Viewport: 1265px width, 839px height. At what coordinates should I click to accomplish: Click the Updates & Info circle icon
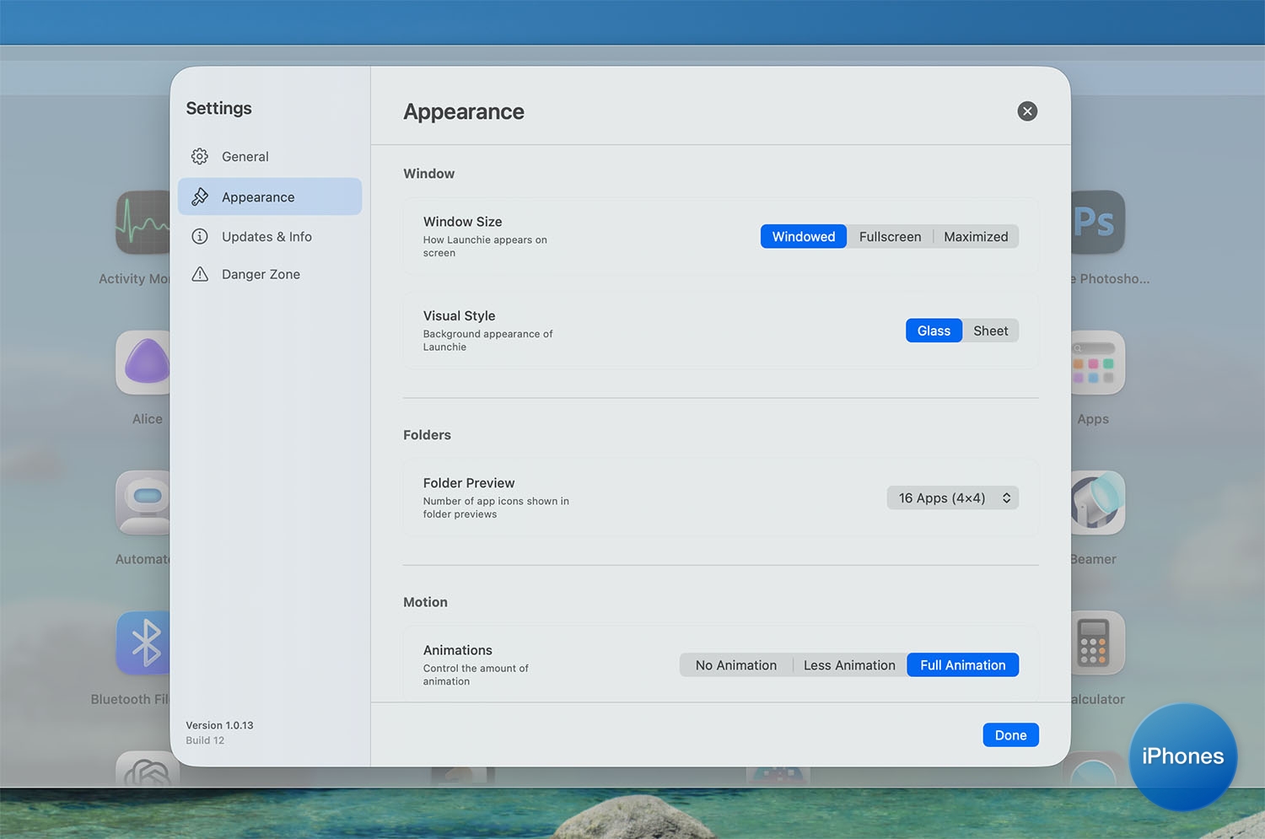click(200, 237)
